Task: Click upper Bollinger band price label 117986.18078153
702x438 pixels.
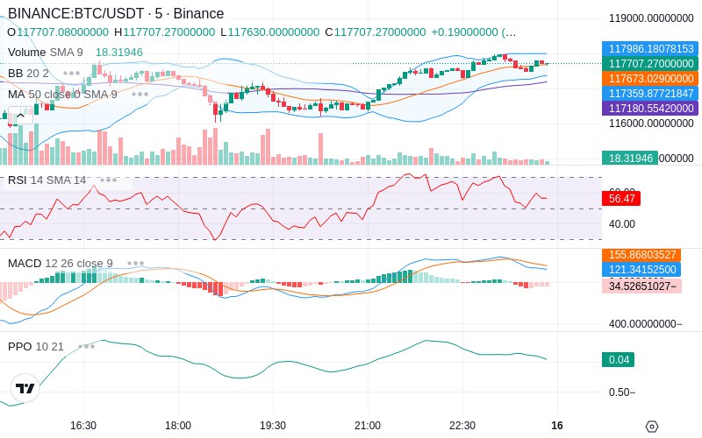Action: point(650,49)
